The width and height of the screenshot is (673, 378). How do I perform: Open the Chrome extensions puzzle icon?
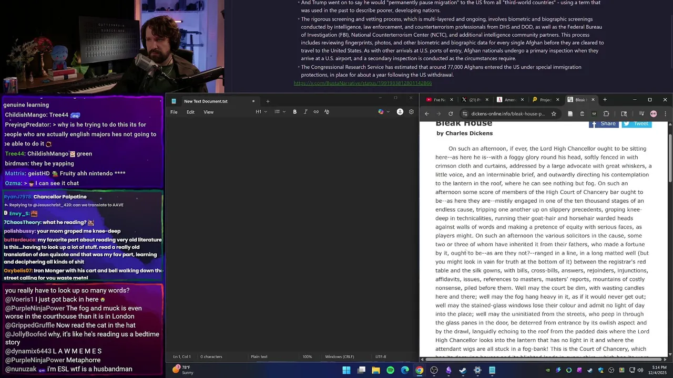tap(606, 113)
